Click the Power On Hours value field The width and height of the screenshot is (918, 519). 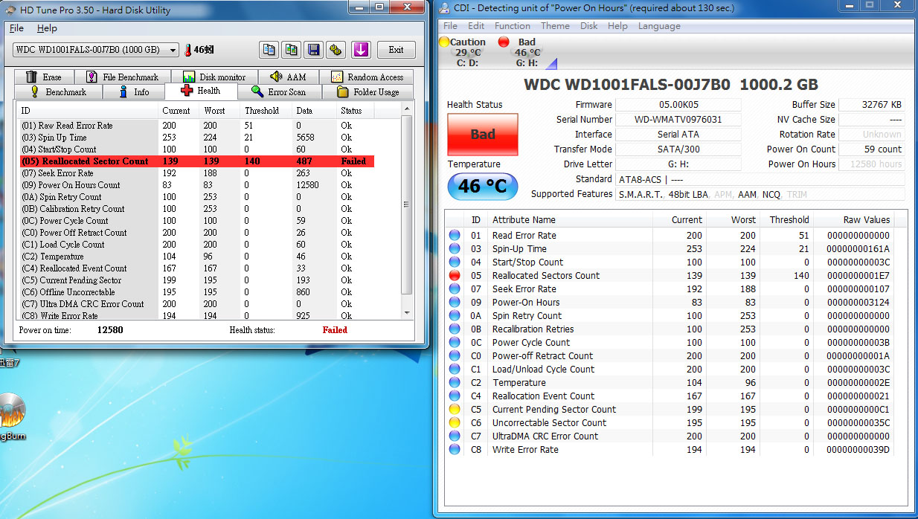pyautogui.click(x=873, y=164)
